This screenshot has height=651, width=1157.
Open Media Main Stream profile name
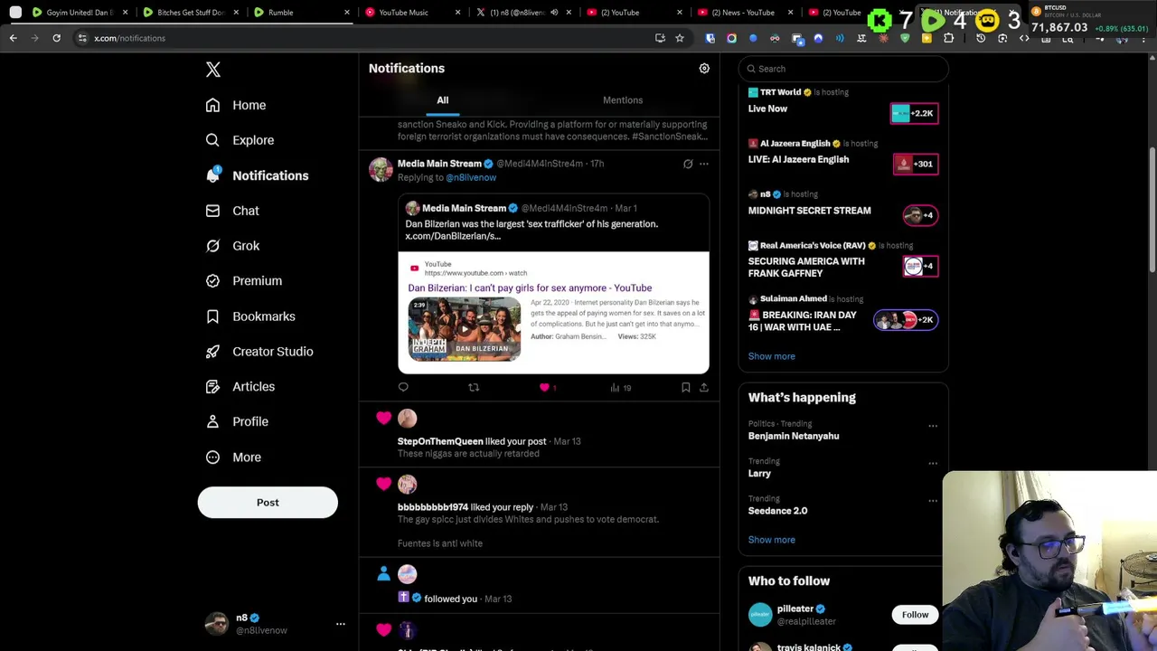click(439, 164)
